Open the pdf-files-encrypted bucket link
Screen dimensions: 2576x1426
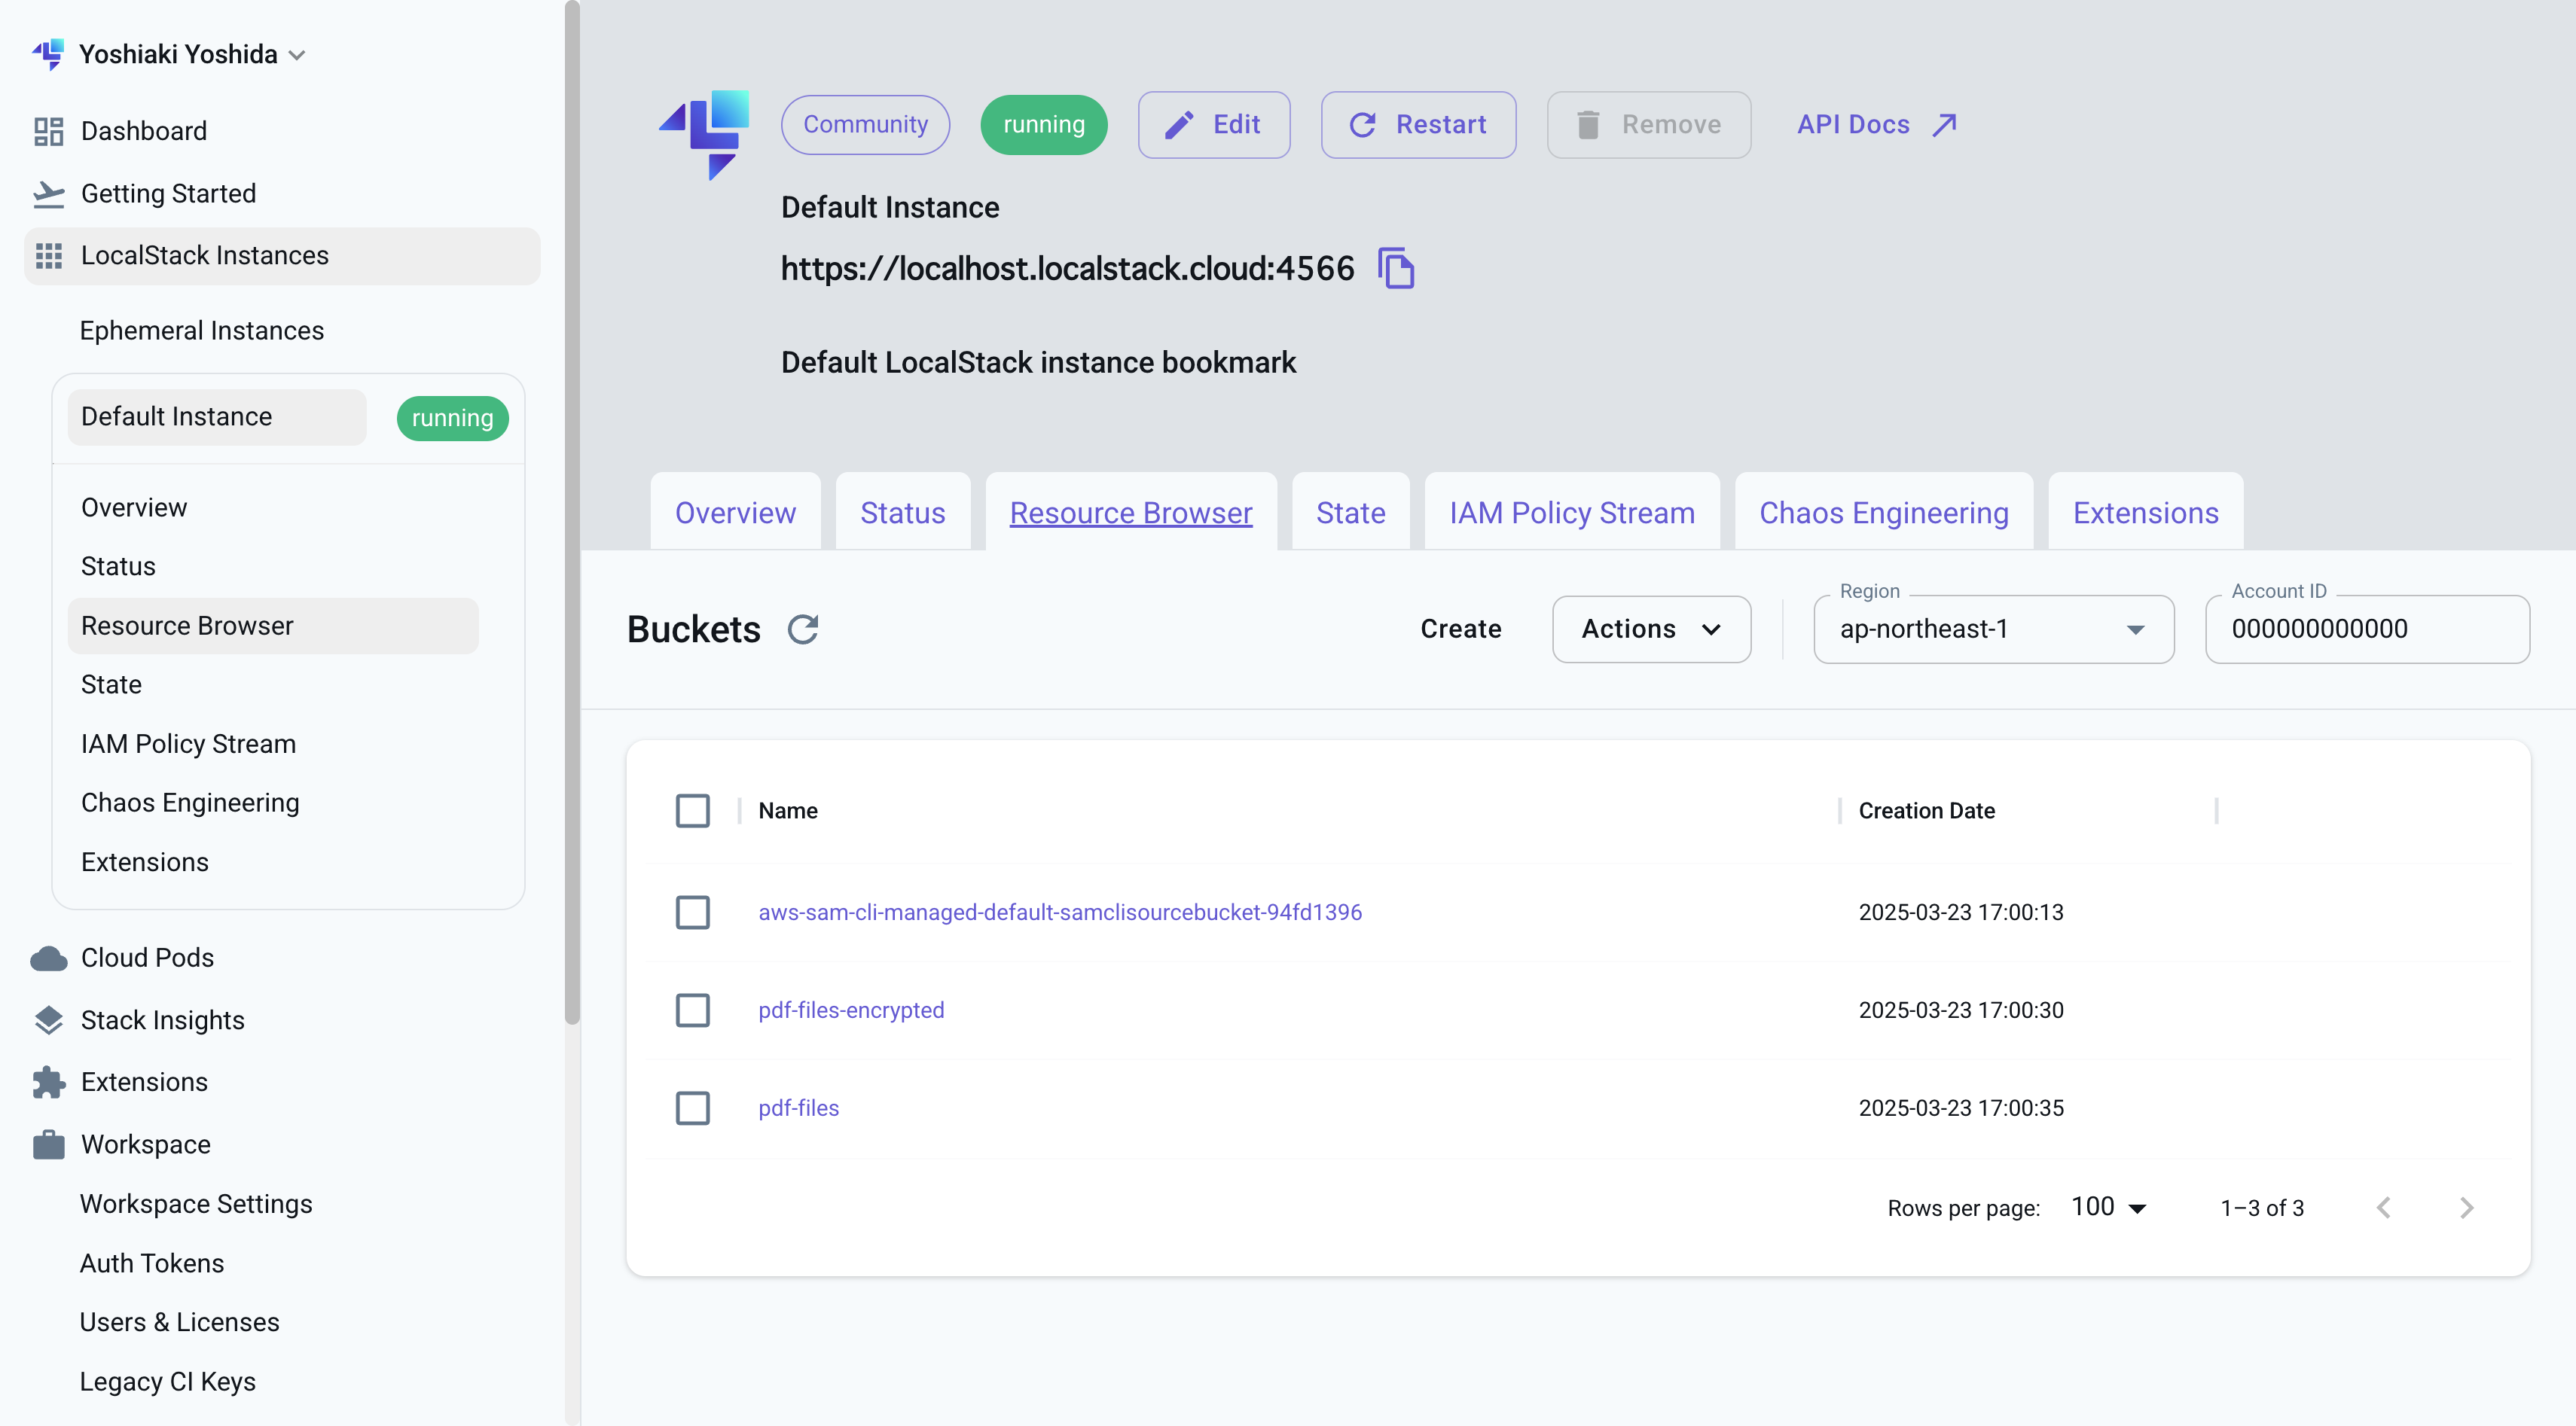point(851,1010)
